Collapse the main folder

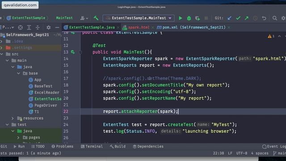(7, 60)
